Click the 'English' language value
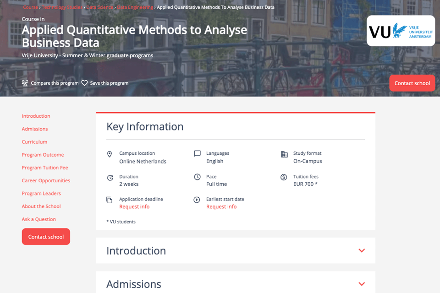The height and width of the screenshot is (293, 440). [214, 161]
